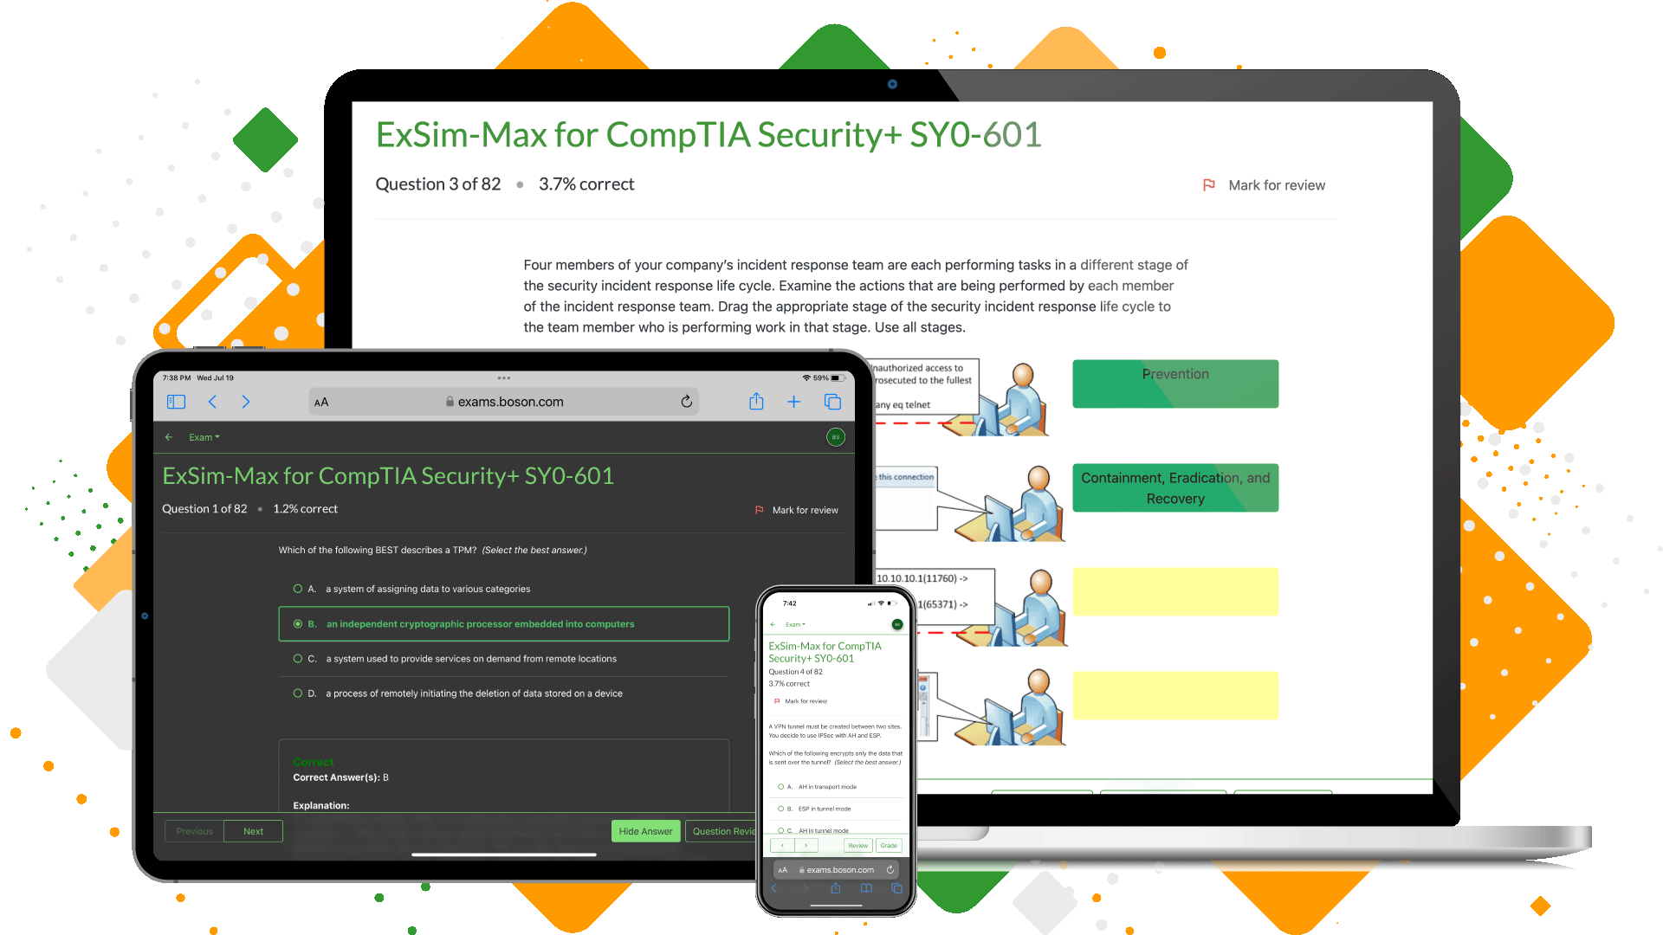1663x935 pixels.
Task: Click the Previous button on tablet exam
Action: pyautogui.click(x=194, y=830)
